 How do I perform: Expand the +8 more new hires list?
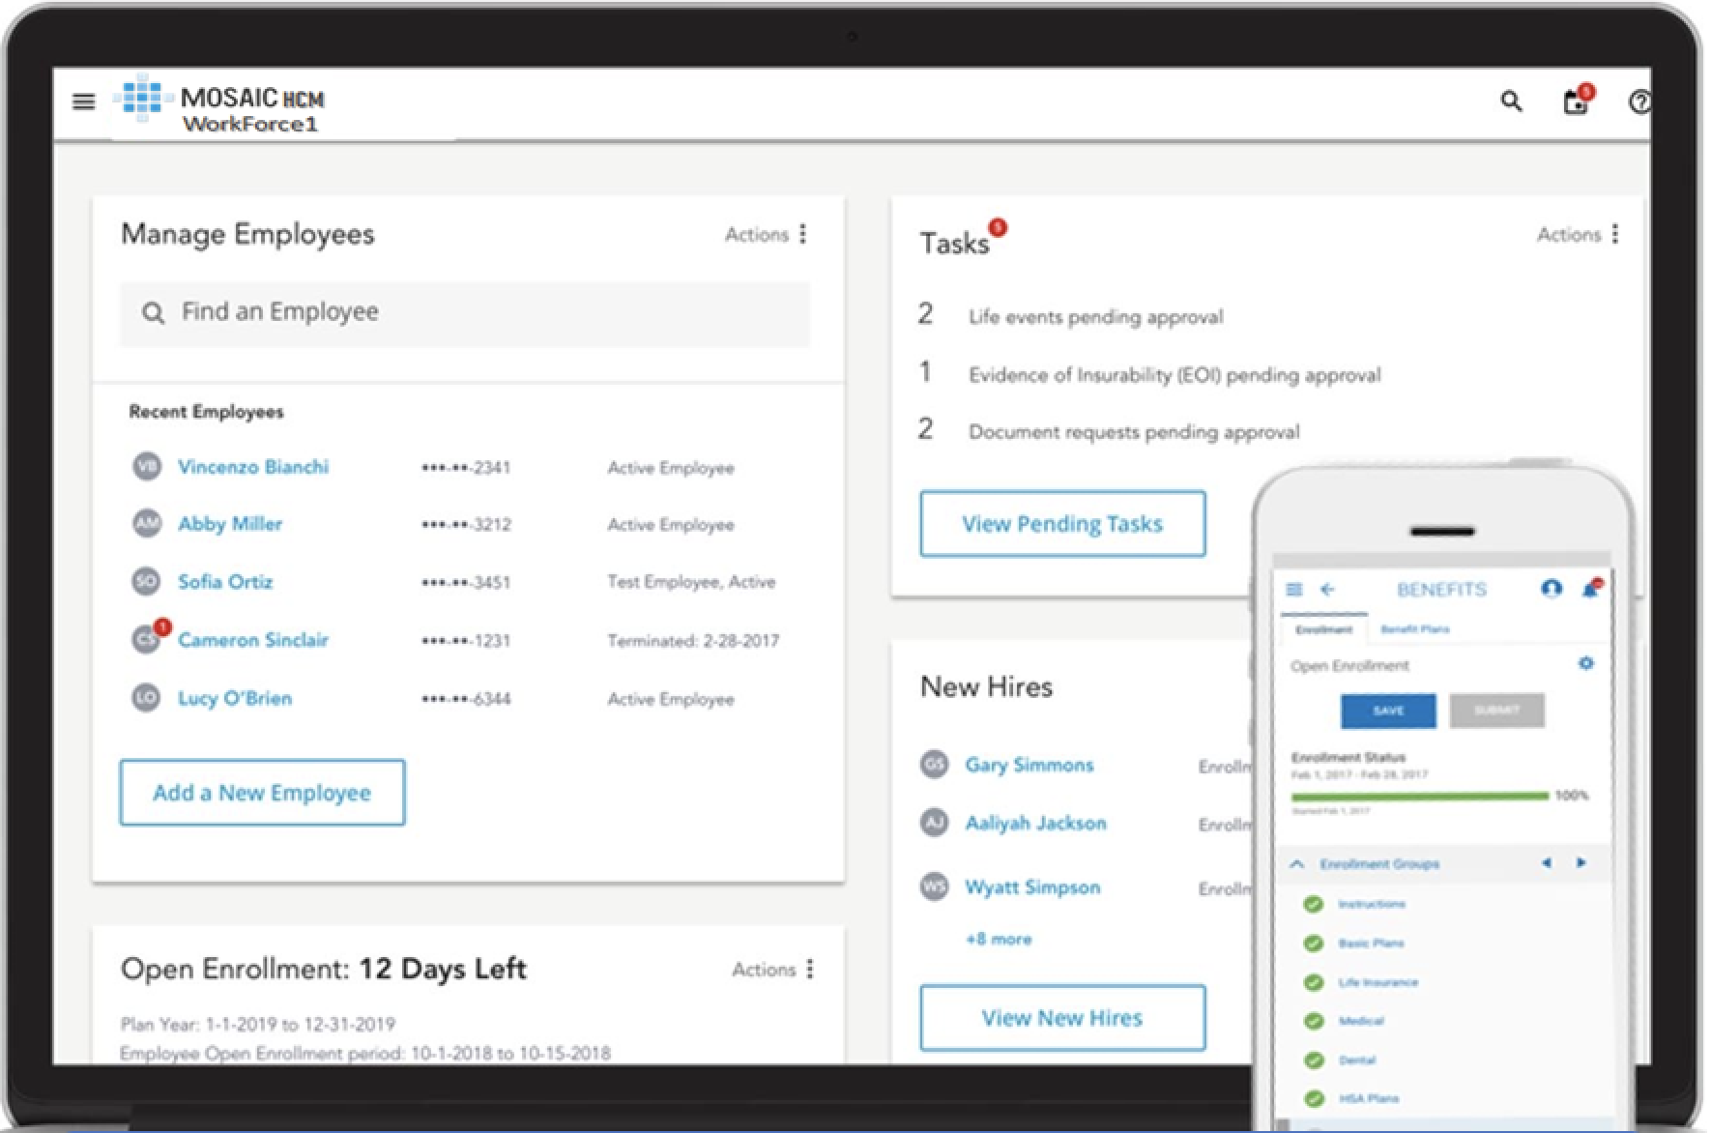tap(998, 938)
